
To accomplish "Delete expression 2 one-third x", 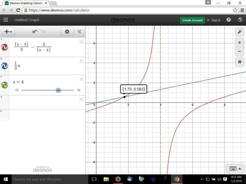I will tap(81, 61).
